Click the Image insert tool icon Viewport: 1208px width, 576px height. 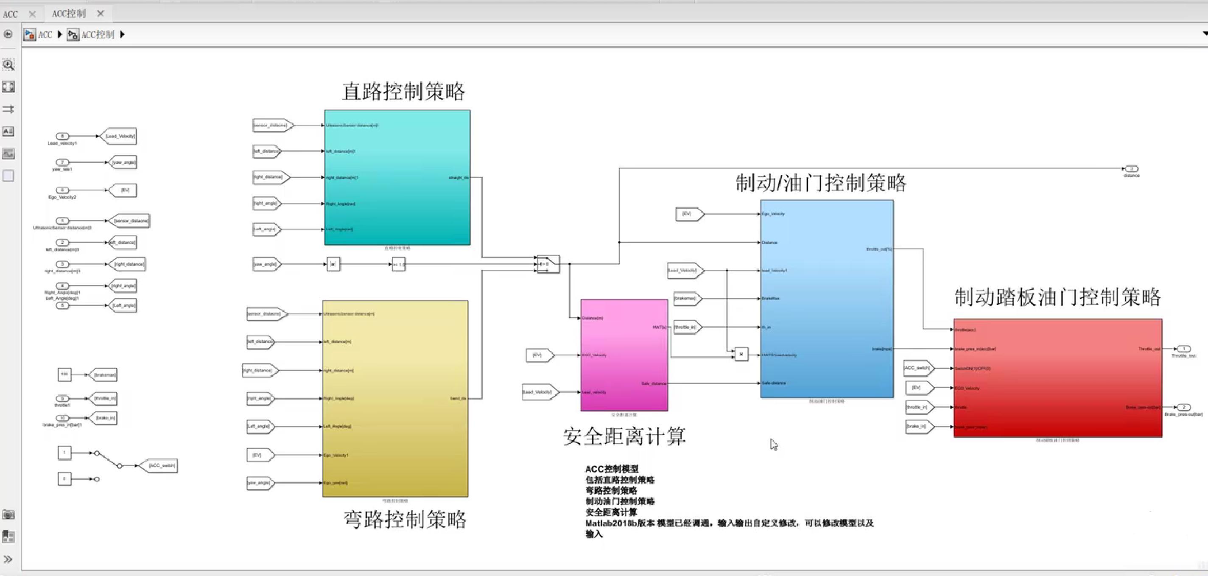(x=8, y=154)
